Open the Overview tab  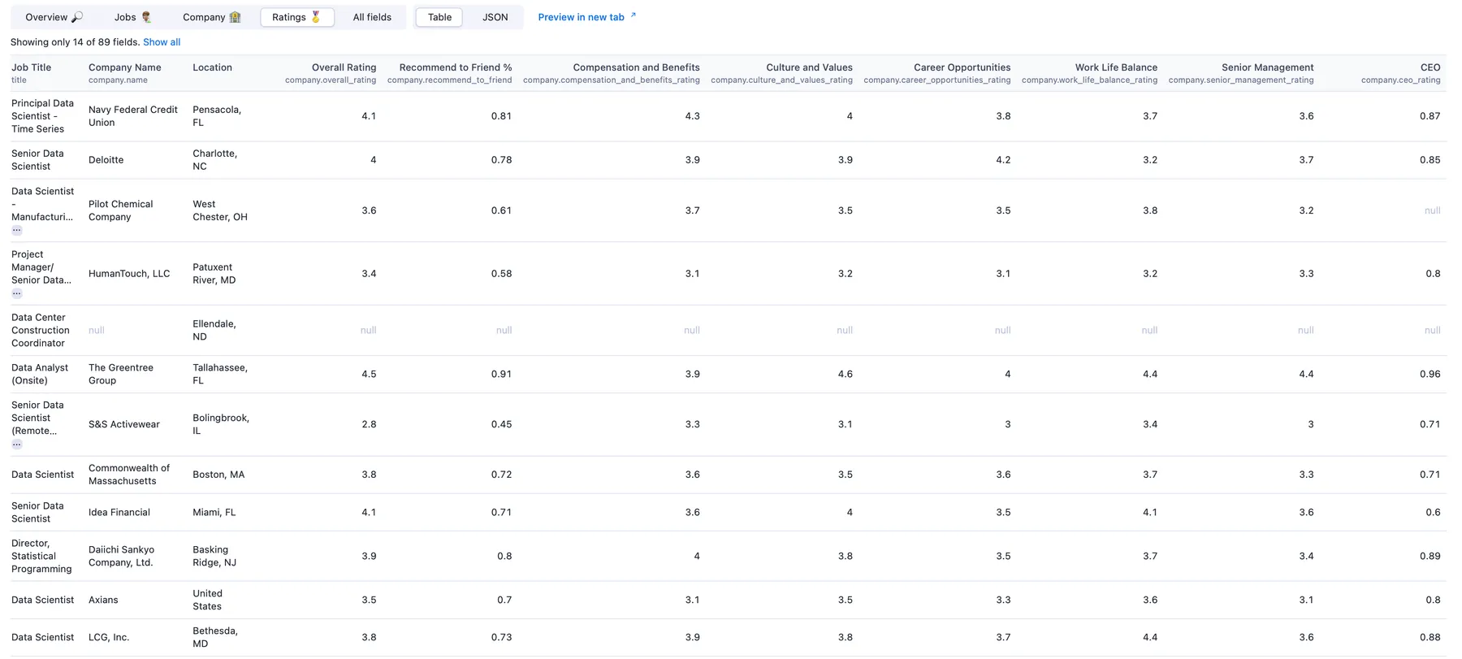point(54,17)
